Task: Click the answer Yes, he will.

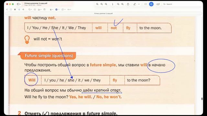Action: click(x=81, y=97)
